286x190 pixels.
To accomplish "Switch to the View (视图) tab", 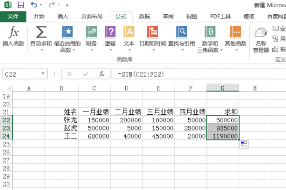I will click(192, 16).
